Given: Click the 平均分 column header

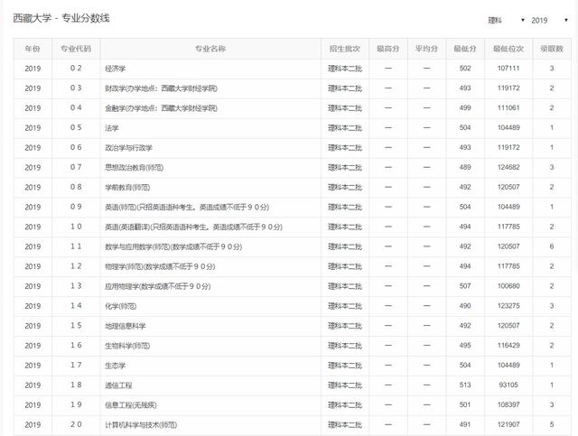Looking at the screenshot, I should [426, 49].
